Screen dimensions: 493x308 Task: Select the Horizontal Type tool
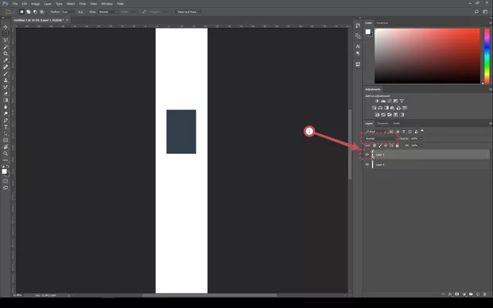[6, 127]
